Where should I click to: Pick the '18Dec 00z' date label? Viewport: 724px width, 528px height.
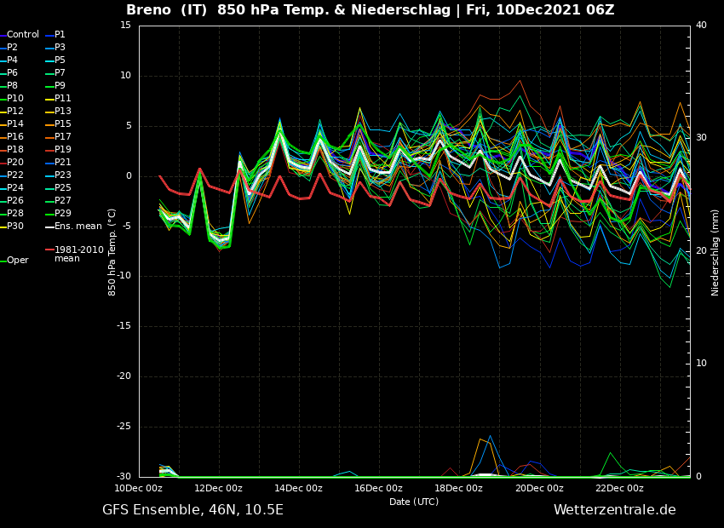pyautogui.click(x=458, y=488)
